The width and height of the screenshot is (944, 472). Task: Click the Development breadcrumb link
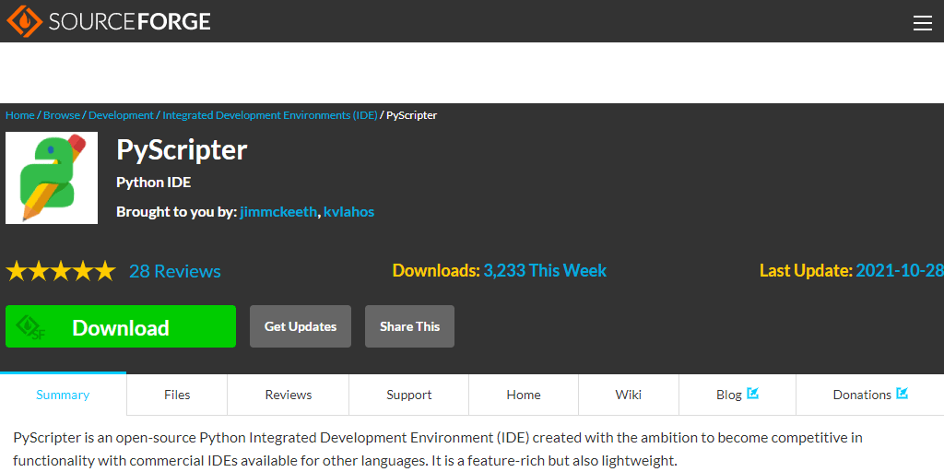tap(121, 115)
